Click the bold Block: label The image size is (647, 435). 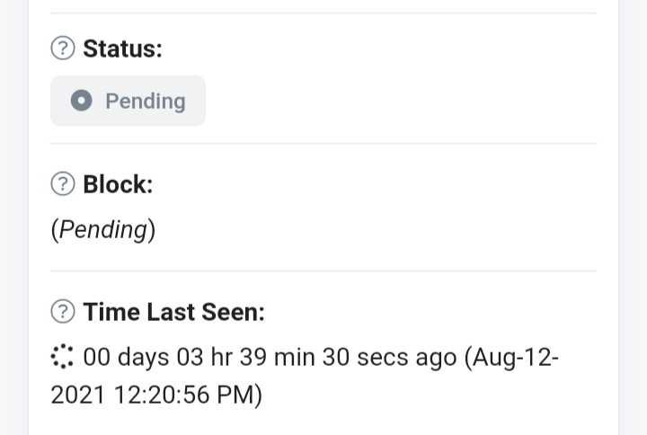tap(118, 184)
